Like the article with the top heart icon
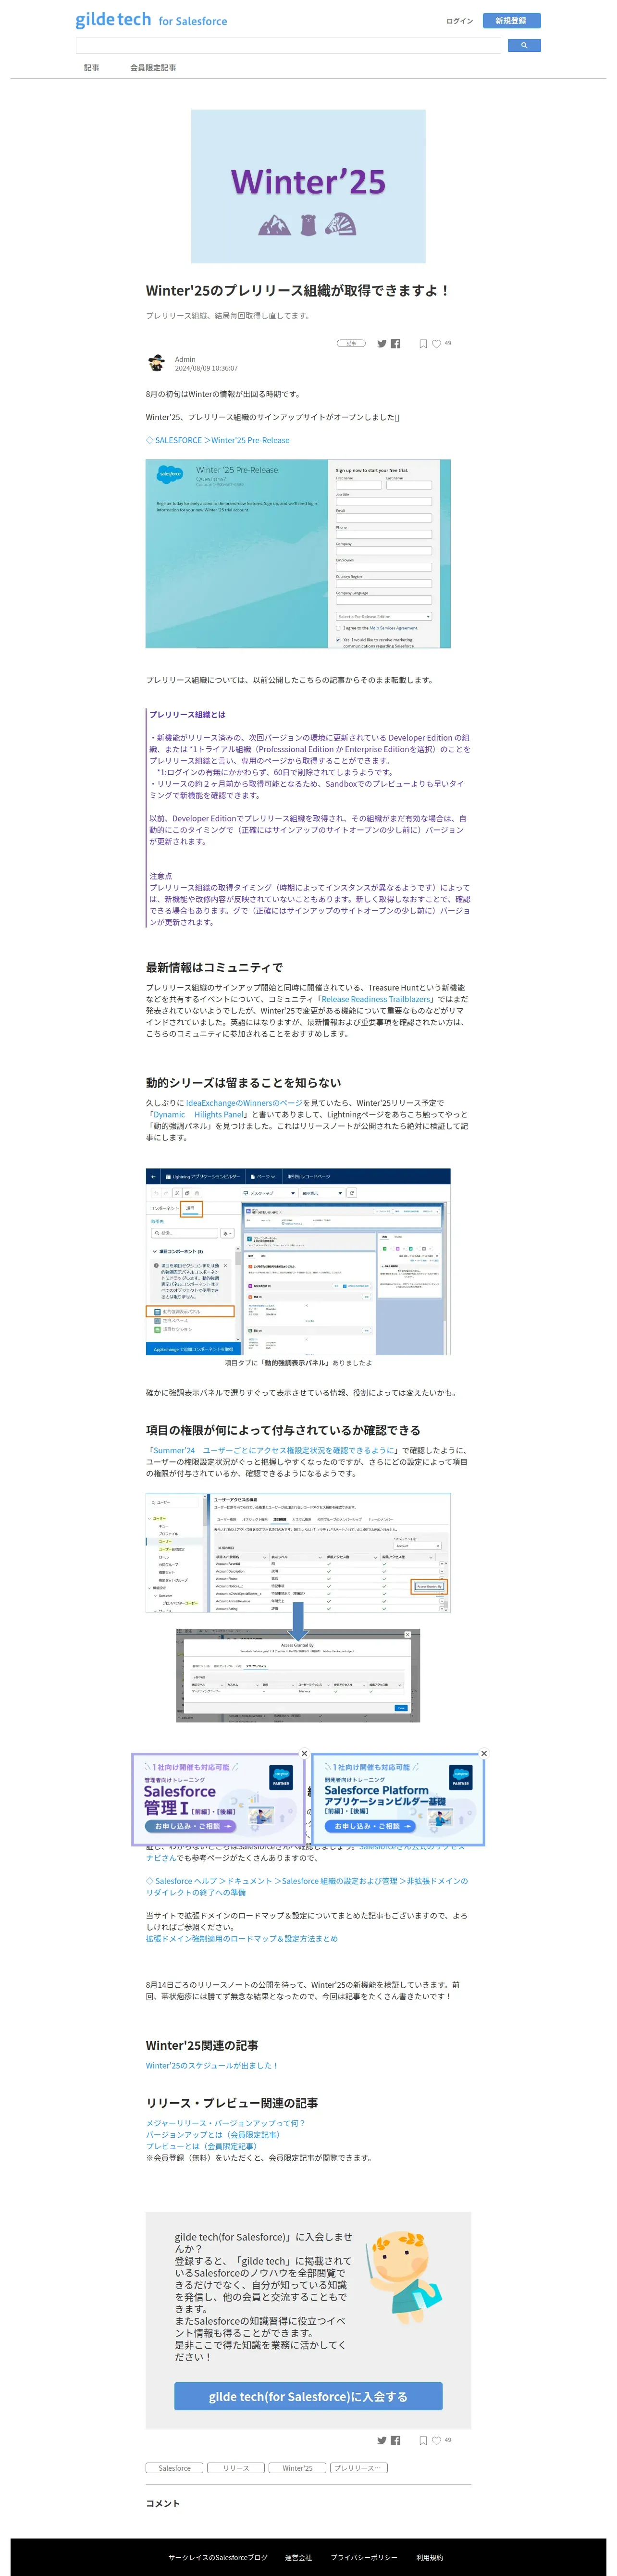Screen dimensions: 617x2576 (x=437, y=344)
